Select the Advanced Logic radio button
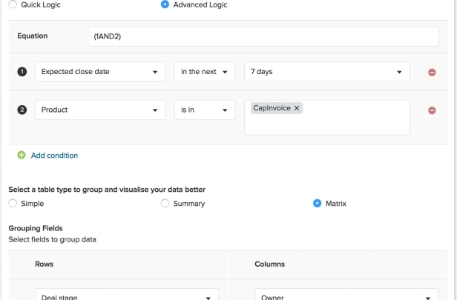 pyautogui.click(x=165, y=4)
